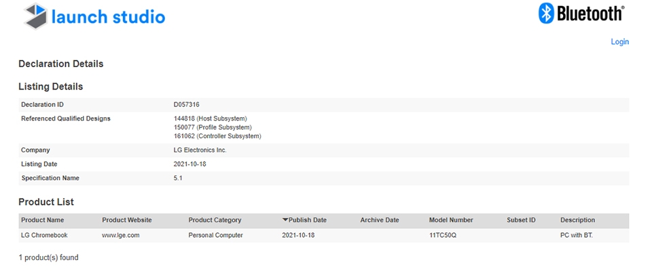The height and width of the screenshot is (277, 652).
Task: Click the Description column header
Action: point(577,220)
